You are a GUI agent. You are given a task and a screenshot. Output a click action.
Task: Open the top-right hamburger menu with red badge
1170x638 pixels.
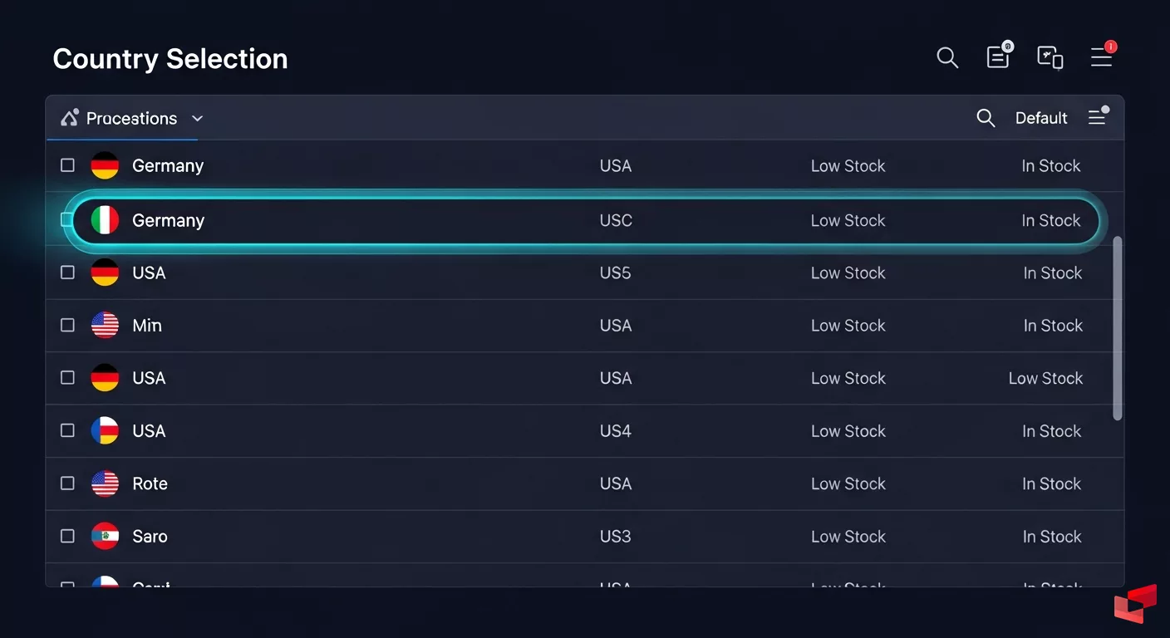pos(1102,56)
